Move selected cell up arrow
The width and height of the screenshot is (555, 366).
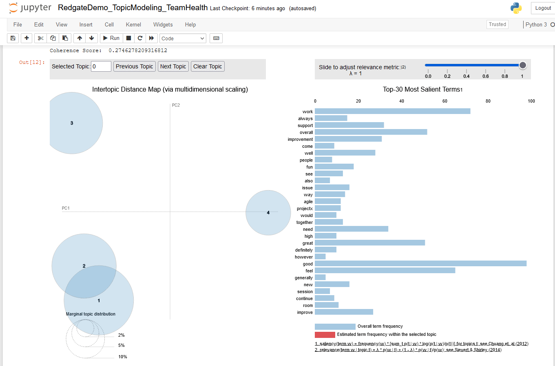point(80,38)
